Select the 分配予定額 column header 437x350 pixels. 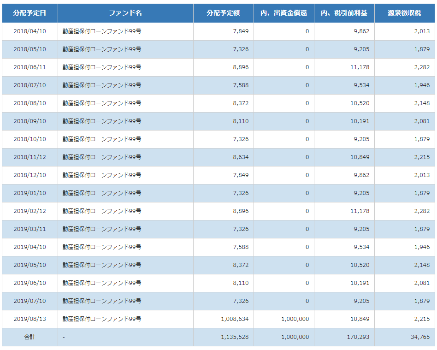tap(223, 13)
